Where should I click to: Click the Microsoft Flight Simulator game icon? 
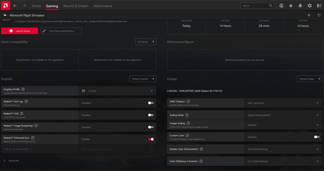point(5,15)
